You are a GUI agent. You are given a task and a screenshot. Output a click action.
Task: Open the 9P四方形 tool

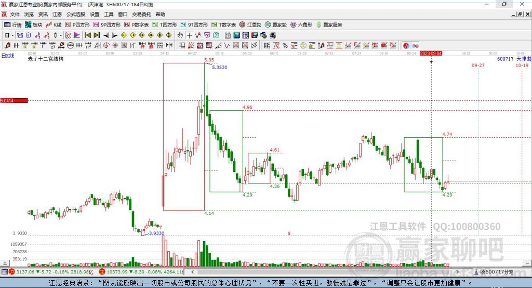click(x=107, y=25)
